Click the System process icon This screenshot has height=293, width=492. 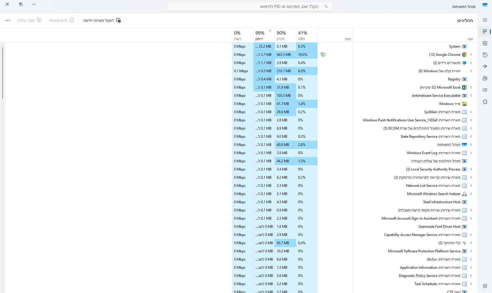click(464, 46)
